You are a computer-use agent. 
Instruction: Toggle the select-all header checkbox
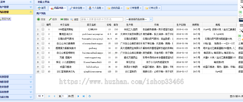point(43,25)
